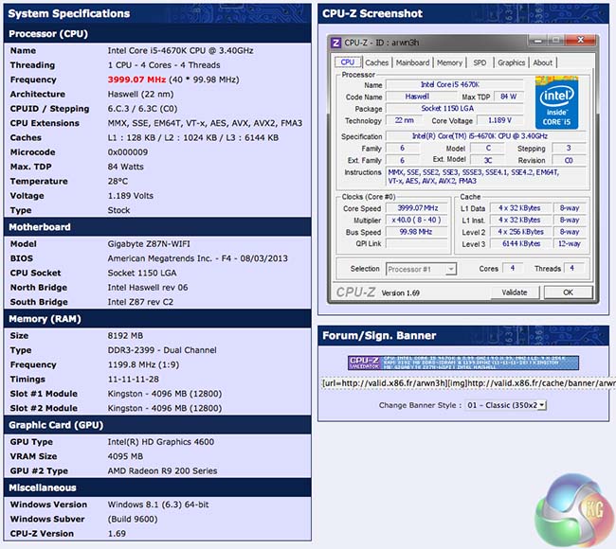This screenshot has width=616, height=549.
Task: Switch to the Caches tab
Action: (377, 63)
